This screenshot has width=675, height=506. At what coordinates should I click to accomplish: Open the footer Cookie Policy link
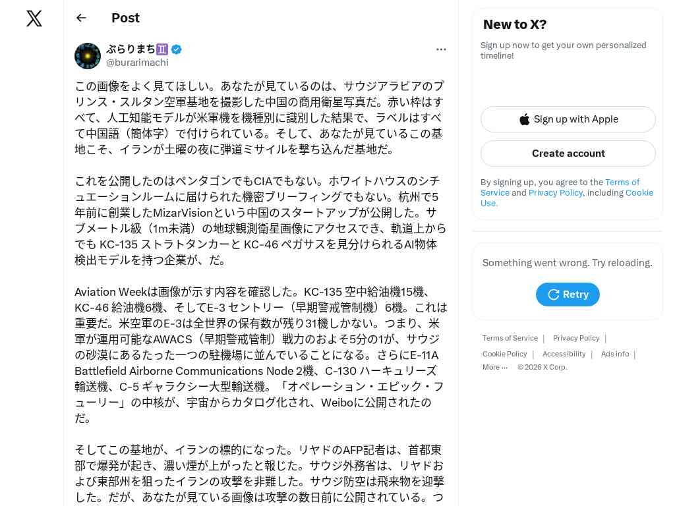pos(504,354)
